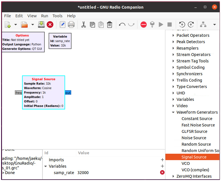Screen dimensions: 221x181
Task: Collapse the Variables group in variable editor
Action: [x=46, y=166]
